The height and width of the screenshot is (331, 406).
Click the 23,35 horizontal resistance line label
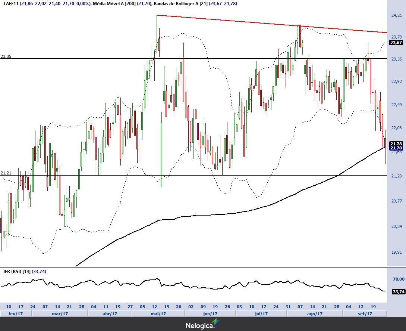[6, 56]
